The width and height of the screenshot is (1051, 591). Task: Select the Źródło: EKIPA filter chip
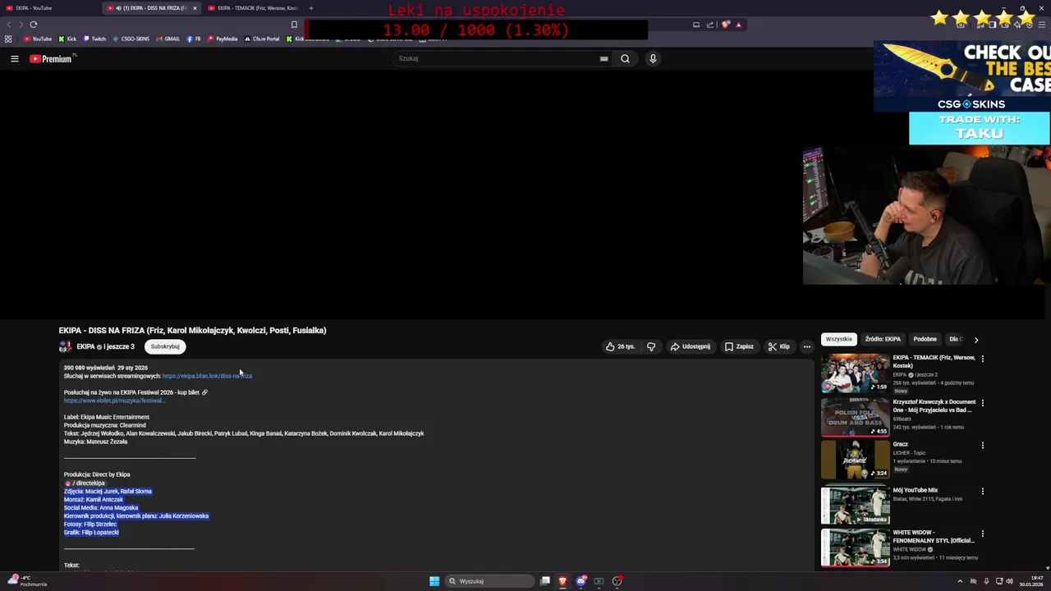click(x=883, y=339)
